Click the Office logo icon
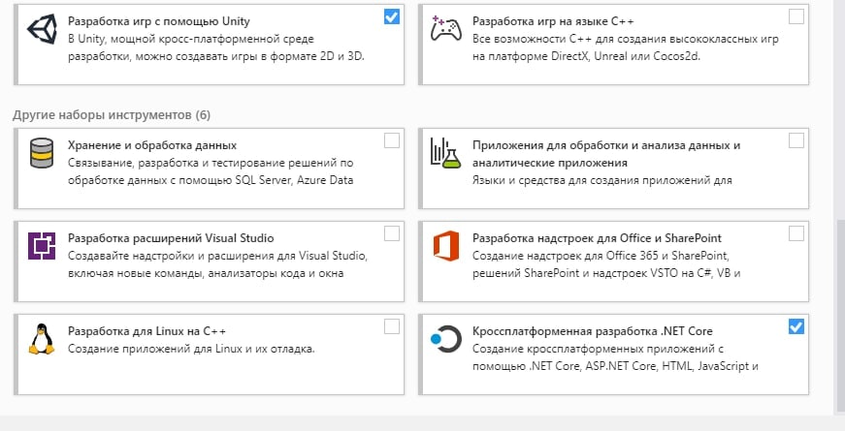This screenshot has height=431, width=845. [x=444, y=248]
